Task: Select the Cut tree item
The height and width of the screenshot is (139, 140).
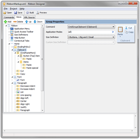Action: [22, 71]
